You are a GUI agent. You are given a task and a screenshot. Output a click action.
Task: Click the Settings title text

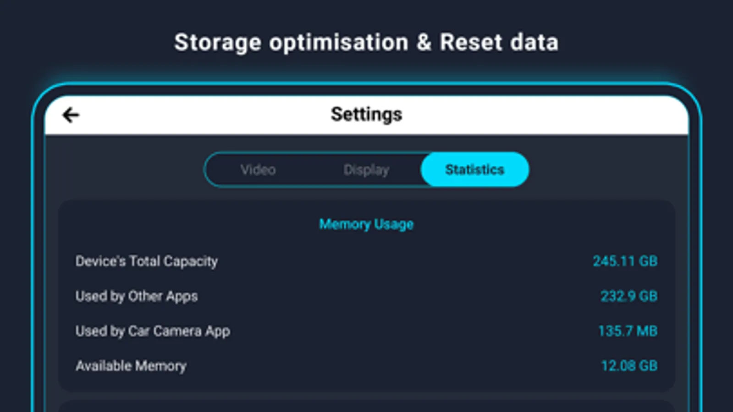click(366, 114)
